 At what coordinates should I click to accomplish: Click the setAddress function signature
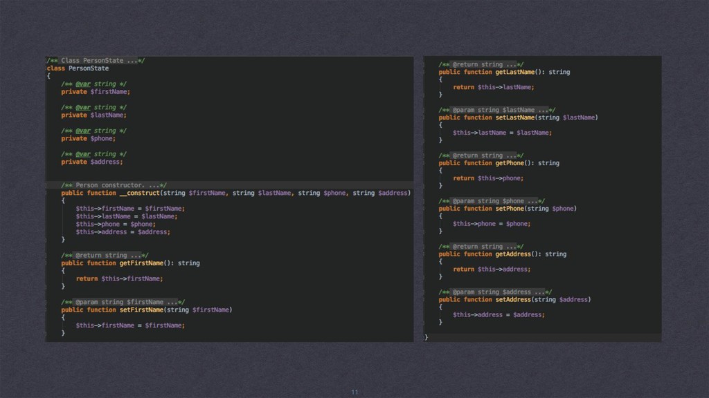click(514, 300)
